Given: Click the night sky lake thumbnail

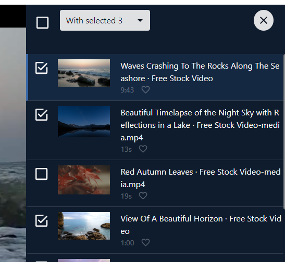Looking at the screenshot, I should tap(84, 122).
